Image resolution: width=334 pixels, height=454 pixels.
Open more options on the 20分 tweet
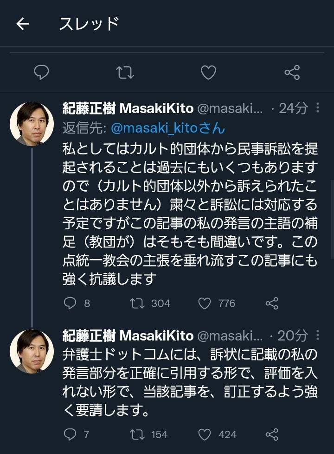click(x=318, y=335)
